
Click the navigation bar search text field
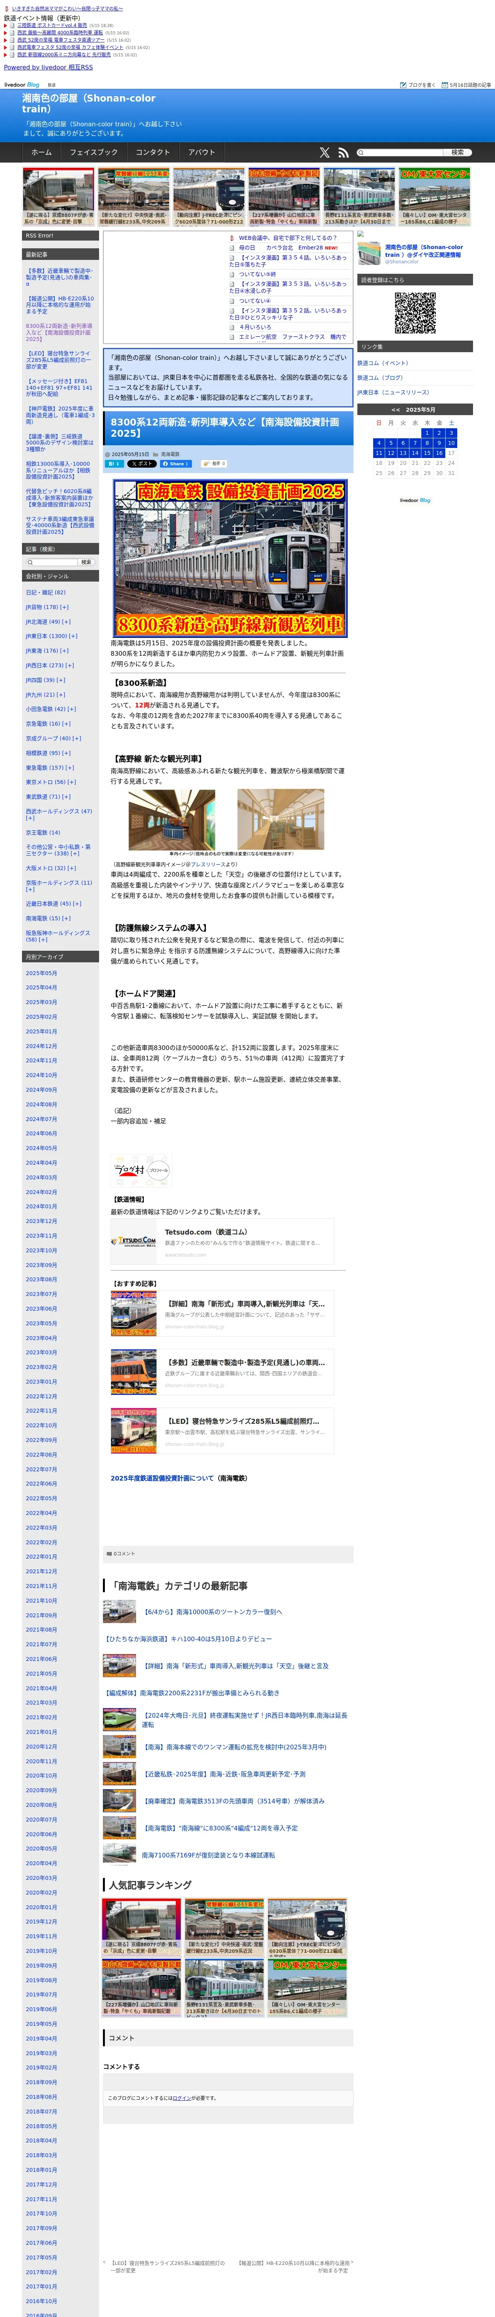(401, 153)
